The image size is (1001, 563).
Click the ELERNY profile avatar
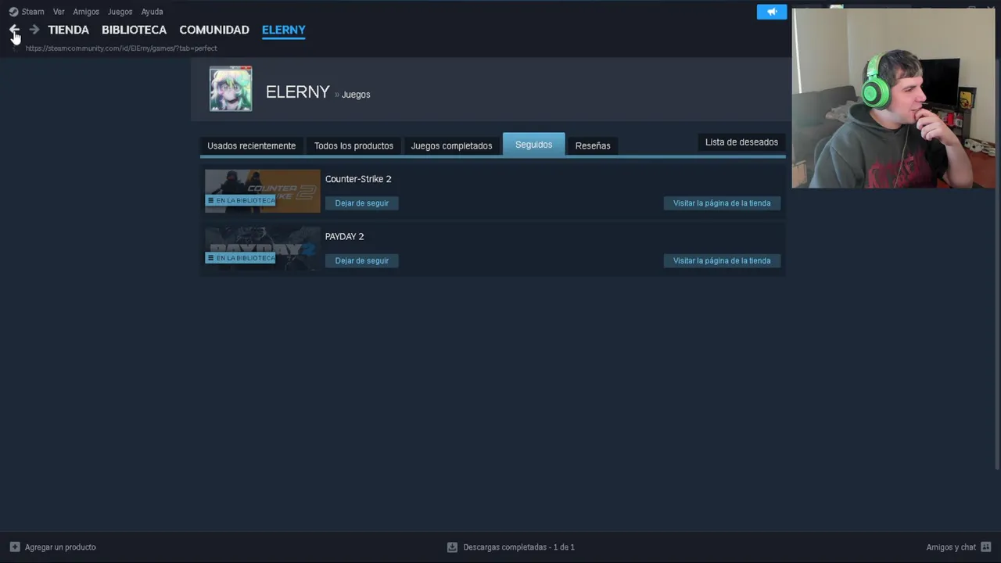(x=231, y=89)
